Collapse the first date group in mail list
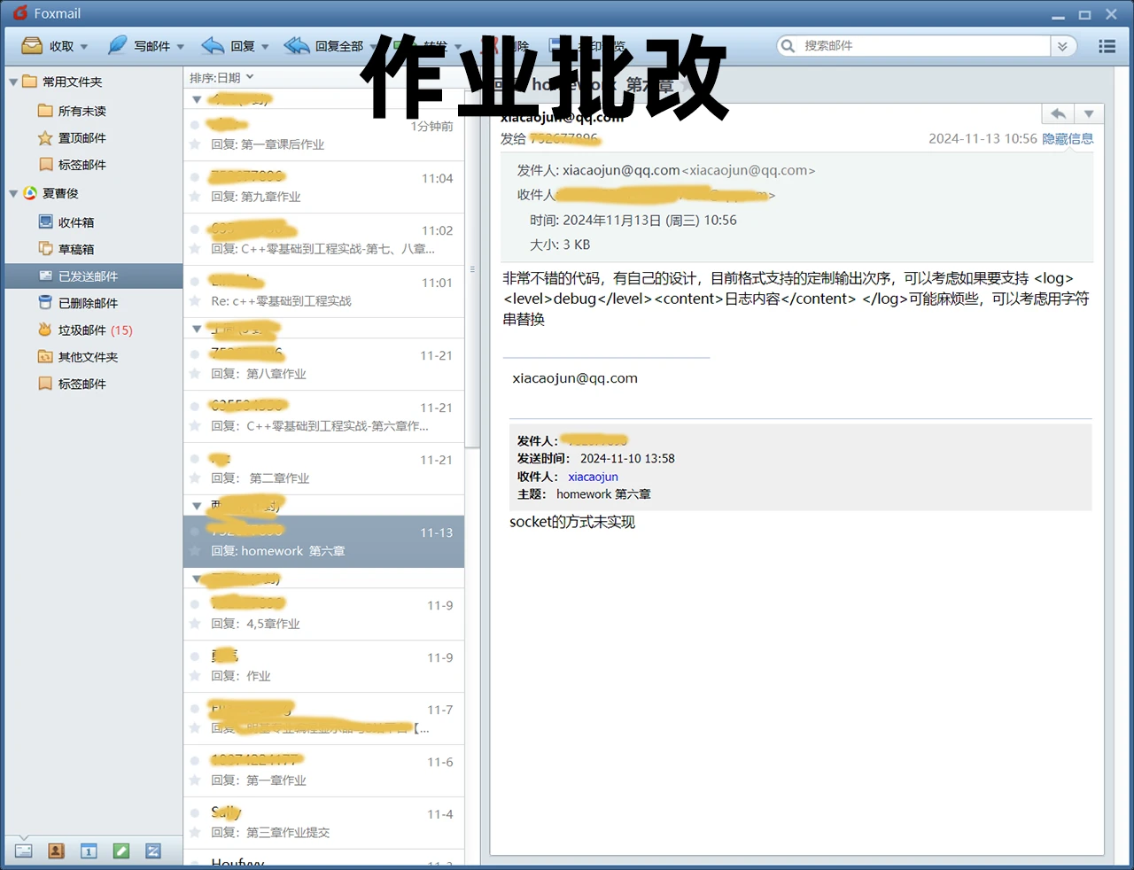Viewport: 1134px width, 870px height. pos(197,99)
